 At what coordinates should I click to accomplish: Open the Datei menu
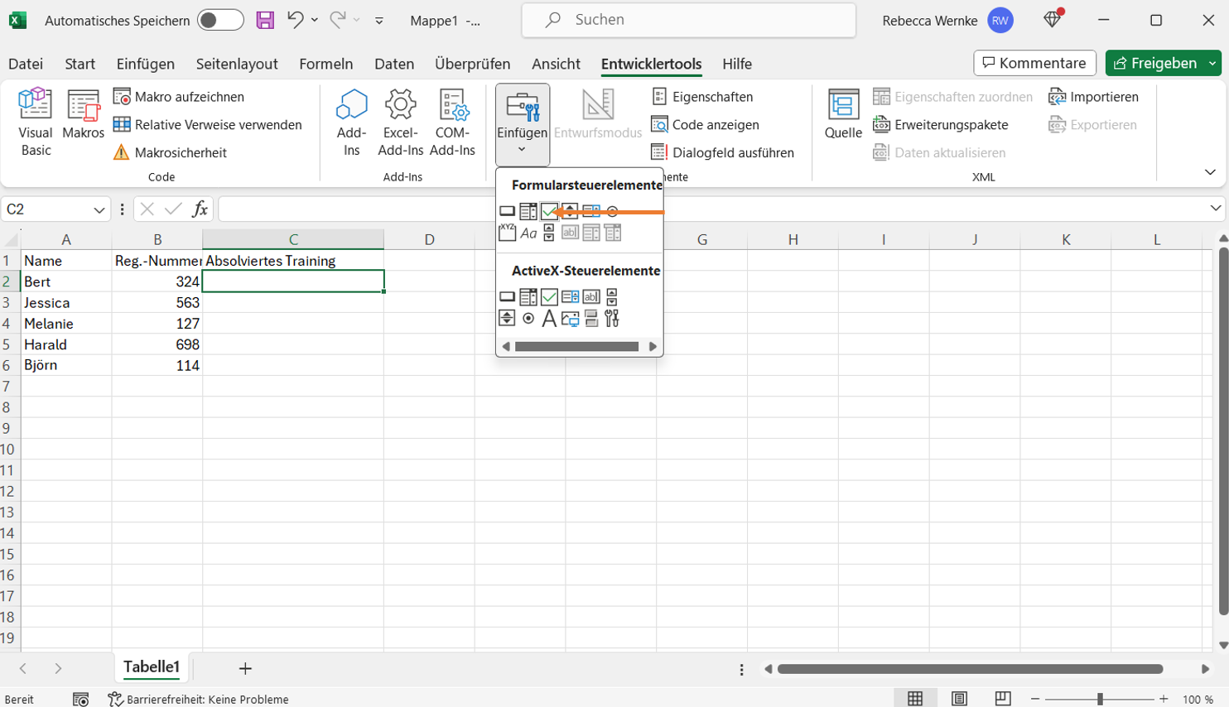tap(26, 64)
